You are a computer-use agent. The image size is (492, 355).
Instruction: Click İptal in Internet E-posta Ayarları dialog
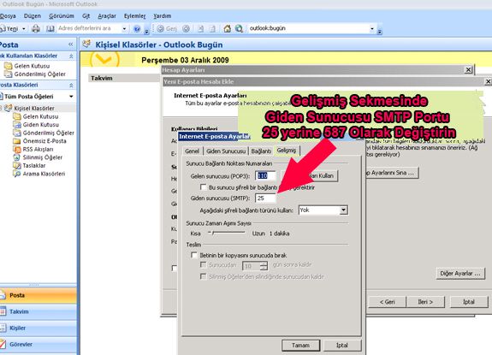[342, 345]
